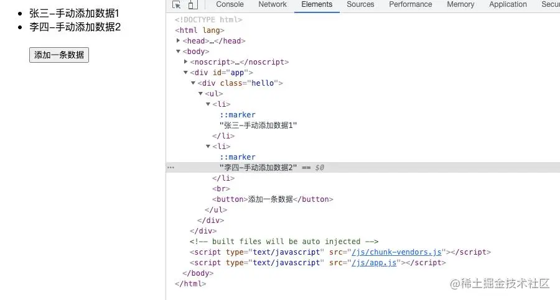Click the page list item 张三-手动添加数据1
Image resolution: width=560 pixels, height=300 pixels.
tap(74, 14)
